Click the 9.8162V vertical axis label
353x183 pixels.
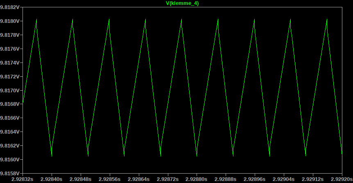click(x=10, y=145)
